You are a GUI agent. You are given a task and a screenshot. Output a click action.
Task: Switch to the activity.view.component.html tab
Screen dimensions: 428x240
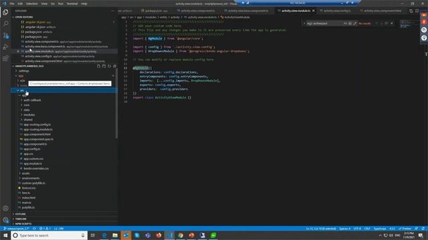point(382,11)
